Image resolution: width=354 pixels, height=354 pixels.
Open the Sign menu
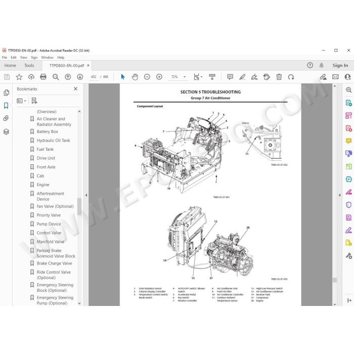(x=34, y=58)
